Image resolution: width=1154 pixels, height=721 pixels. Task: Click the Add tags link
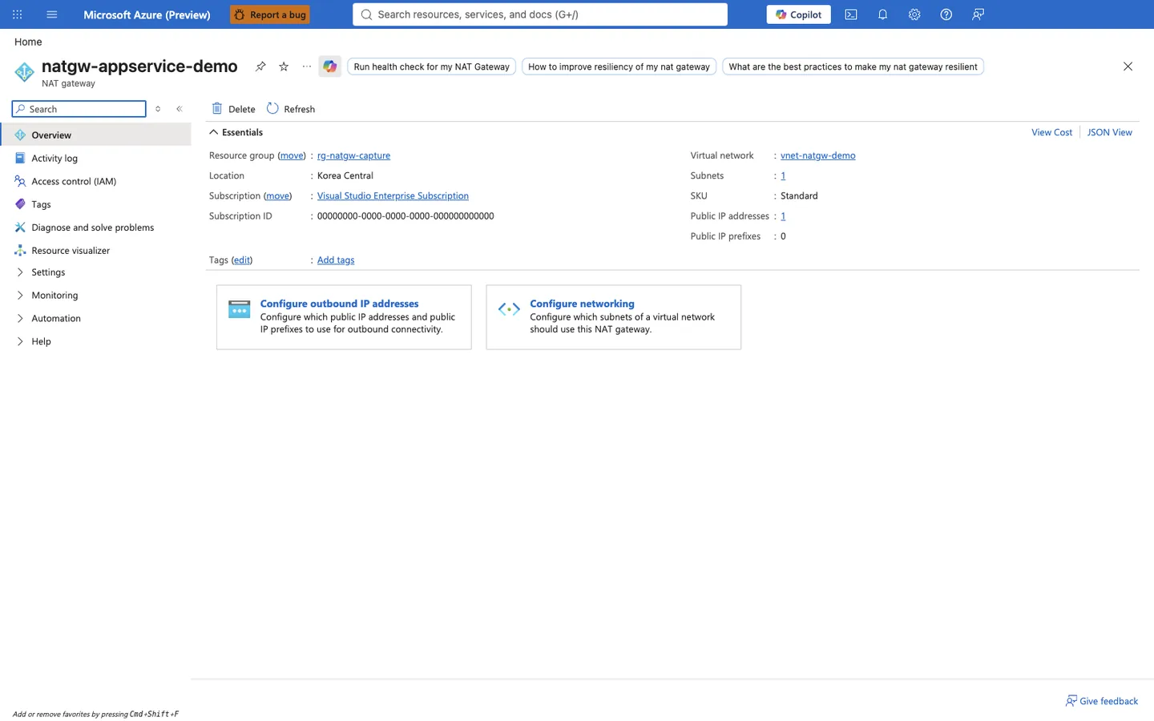[x=336, y=260]
